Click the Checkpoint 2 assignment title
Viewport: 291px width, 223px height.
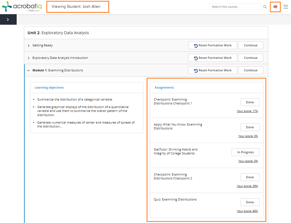(173, 176)
